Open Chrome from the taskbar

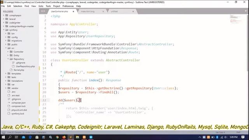(x=57, y=137)
